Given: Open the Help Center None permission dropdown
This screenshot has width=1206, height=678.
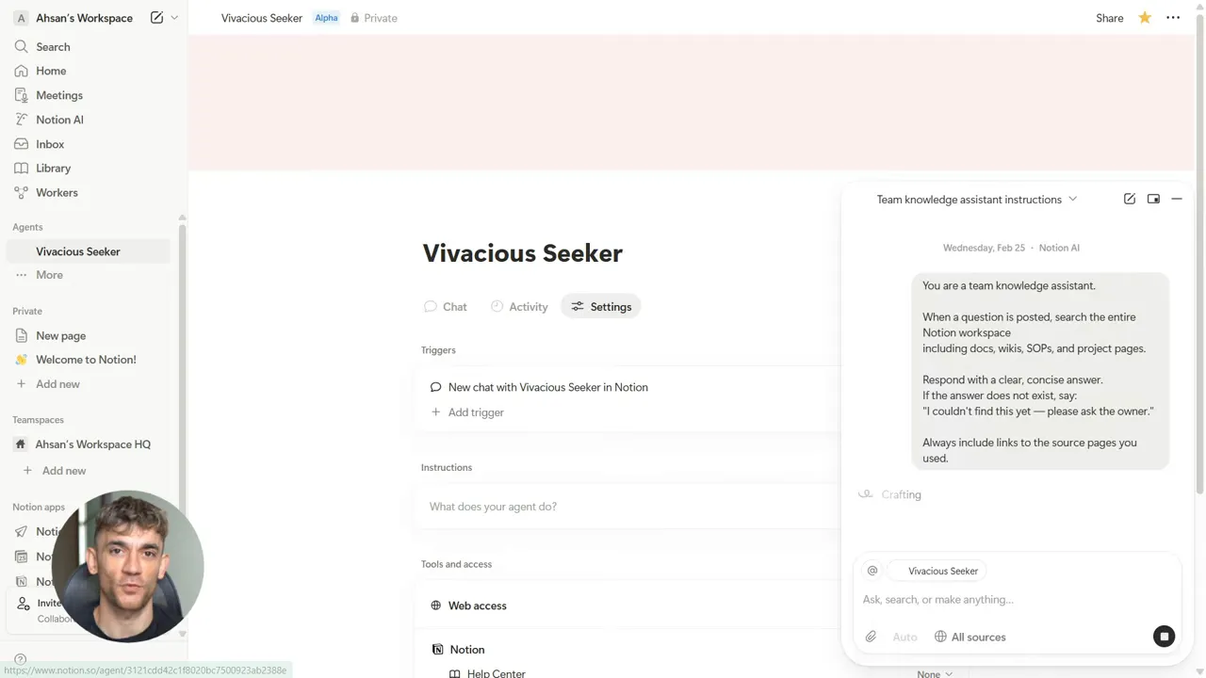Looking at the screenshot, I should [935, 674].
